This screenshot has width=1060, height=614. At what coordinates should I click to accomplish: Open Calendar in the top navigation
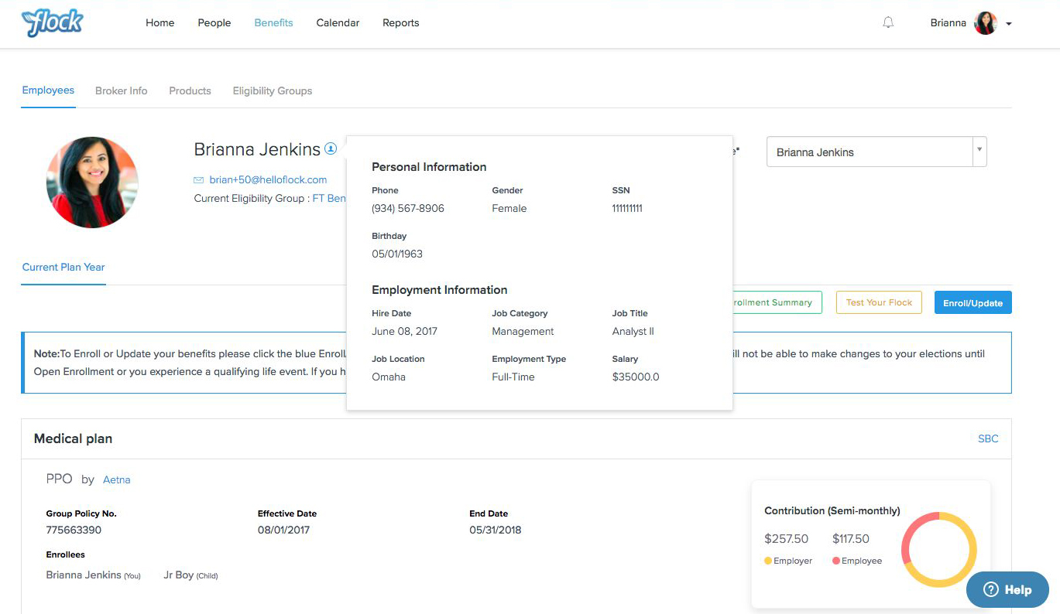pyautogui.click(x=338, y=23)
